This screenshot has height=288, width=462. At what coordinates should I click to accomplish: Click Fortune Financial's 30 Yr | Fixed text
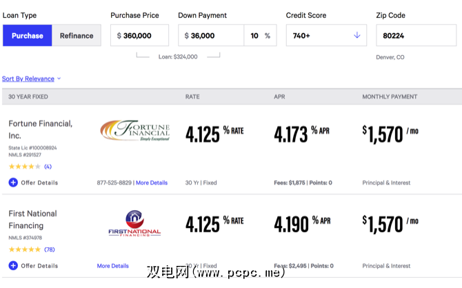pos(201,183)
